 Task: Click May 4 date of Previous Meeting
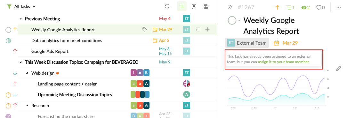tap(165, 18)
